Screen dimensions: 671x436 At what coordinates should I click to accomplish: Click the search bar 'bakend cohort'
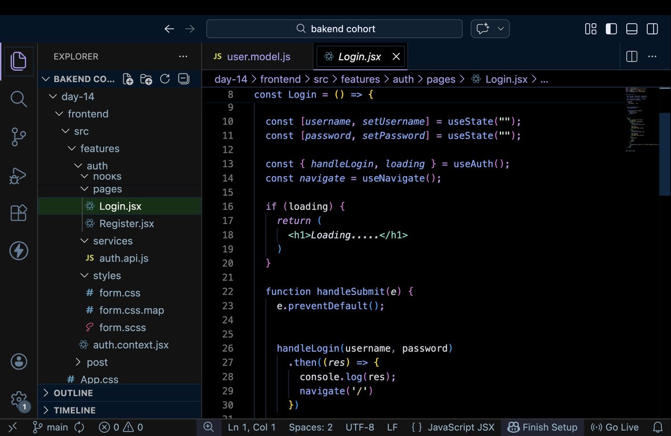tap(334, 29)
